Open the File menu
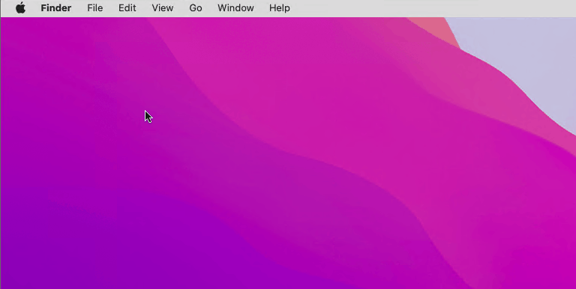Screen dimensions: 576x289 click(94, 8)
